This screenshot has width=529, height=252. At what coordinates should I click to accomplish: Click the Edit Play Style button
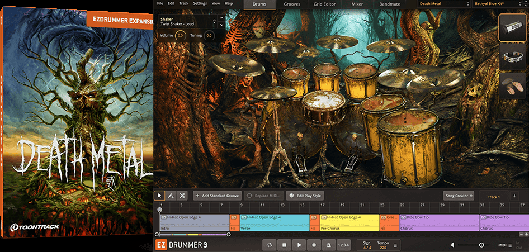[305, 196]
